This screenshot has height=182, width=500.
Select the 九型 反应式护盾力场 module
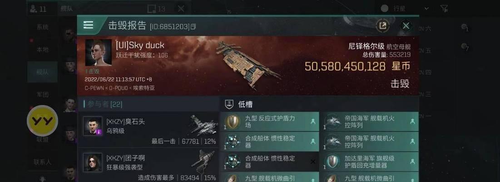(269, 121)
